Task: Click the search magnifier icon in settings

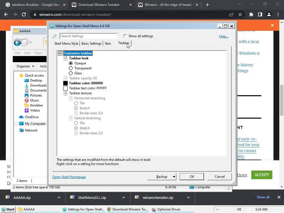Action: pos(54,36)
